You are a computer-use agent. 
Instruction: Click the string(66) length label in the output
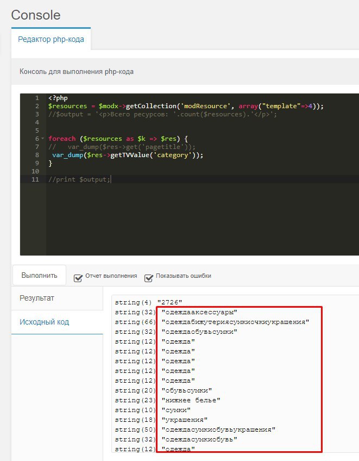tap(135, 322)
